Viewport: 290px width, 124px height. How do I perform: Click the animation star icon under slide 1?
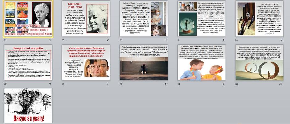(5, 40)
